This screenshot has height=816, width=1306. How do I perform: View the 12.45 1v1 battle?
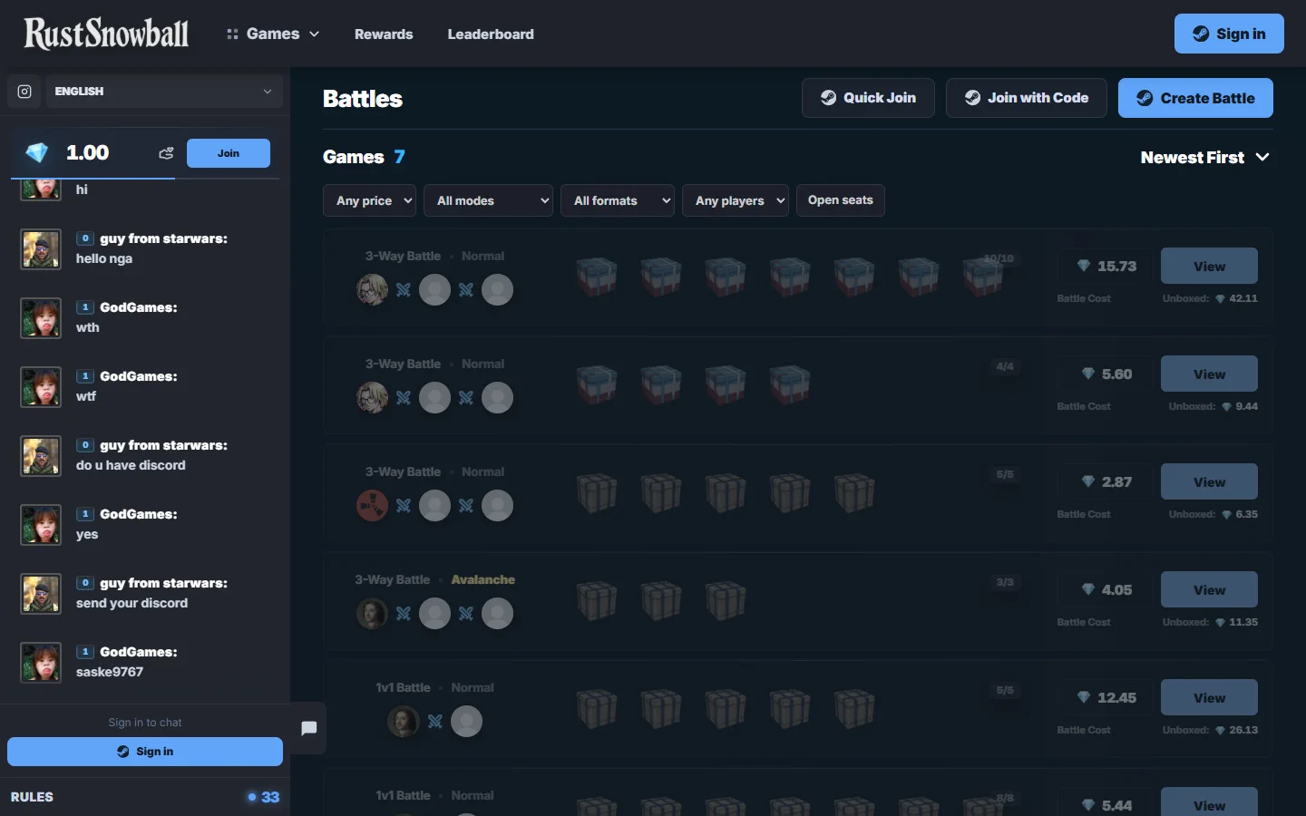coord(1209,698)
